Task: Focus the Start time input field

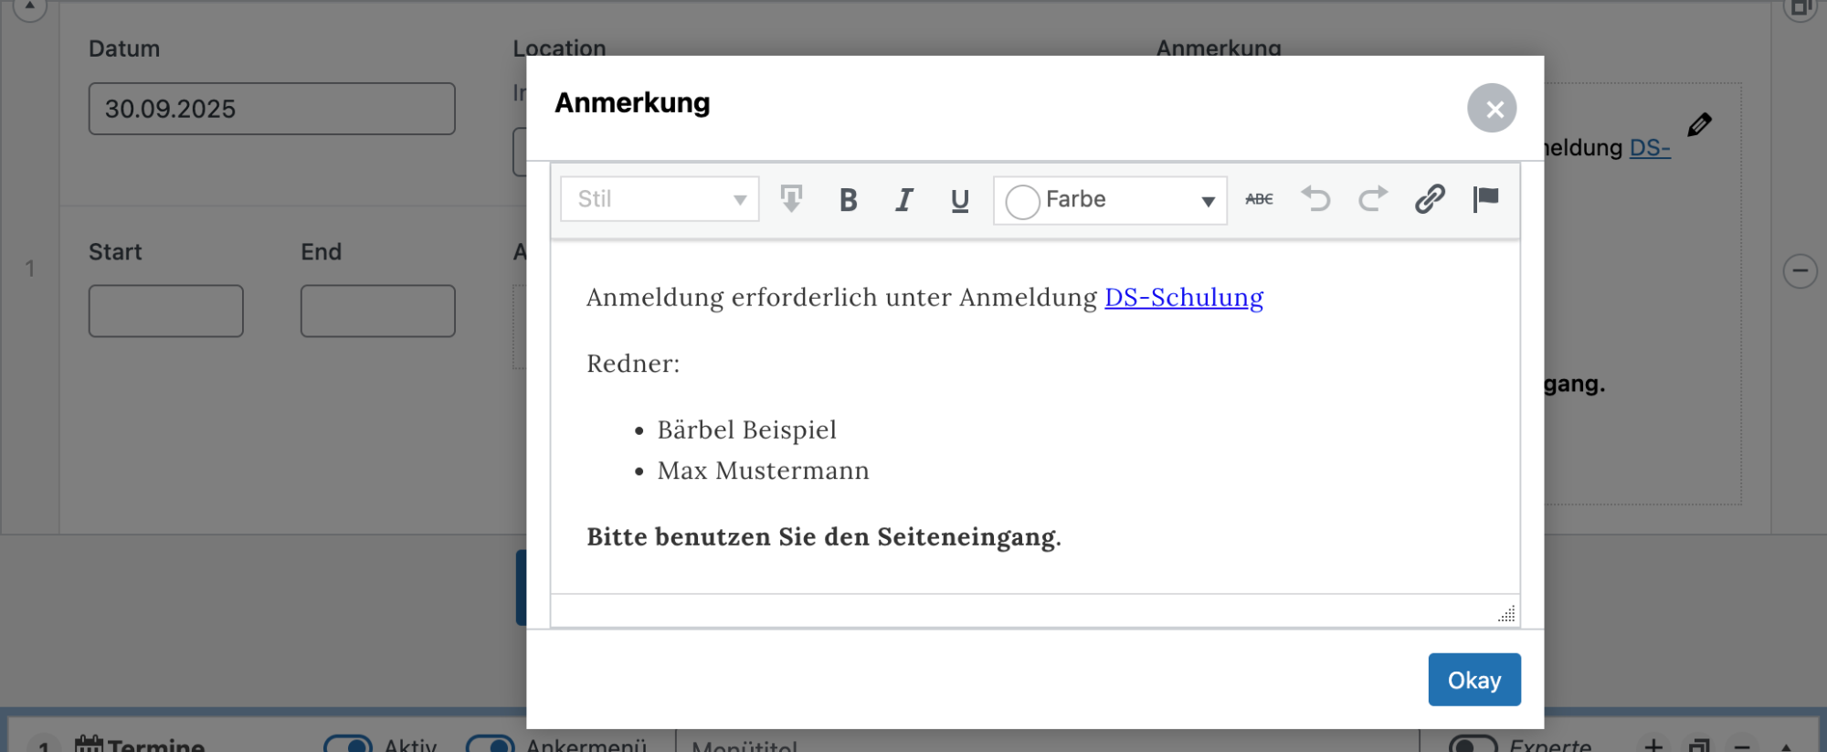Action: (165, 311)
